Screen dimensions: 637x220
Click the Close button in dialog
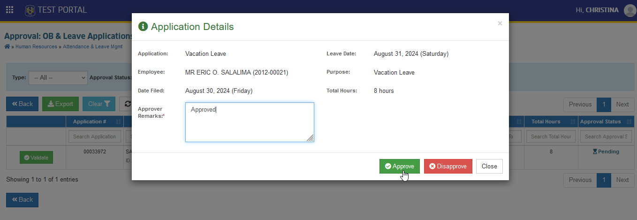(x=489, y=166)
